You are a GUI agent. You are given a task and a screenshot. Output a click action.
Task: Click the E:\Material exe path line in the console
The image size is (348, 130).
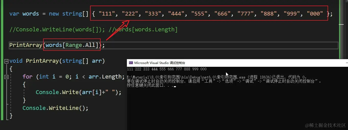(x=217, y=77)
